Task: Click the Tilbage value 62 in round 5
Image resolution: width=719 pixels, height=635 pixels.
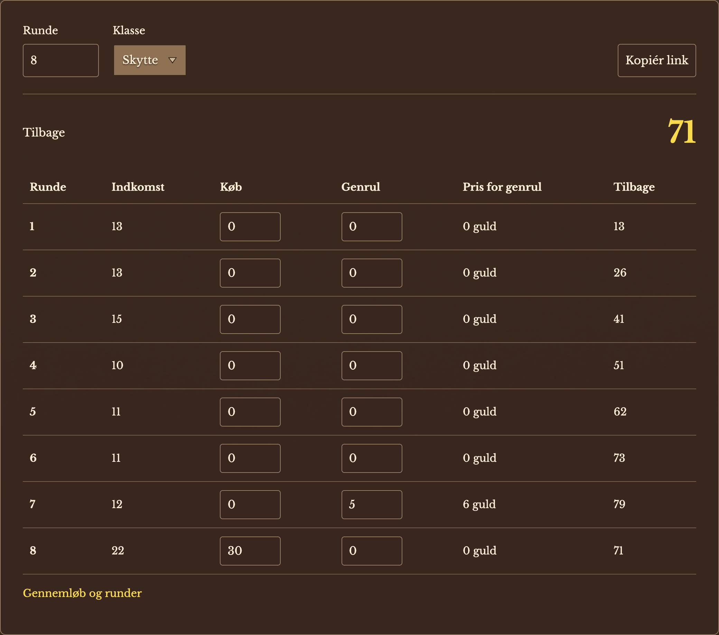Action: pyautogui.click(x=620, y=412)
